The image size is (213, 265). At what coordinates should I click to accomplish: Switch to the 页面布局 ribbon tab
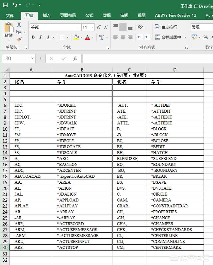68,15
